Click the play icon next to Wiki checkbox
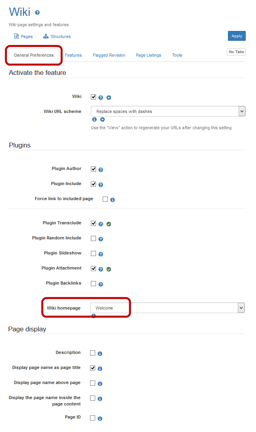This screenshot has height=432, width=256. point(109,97)
